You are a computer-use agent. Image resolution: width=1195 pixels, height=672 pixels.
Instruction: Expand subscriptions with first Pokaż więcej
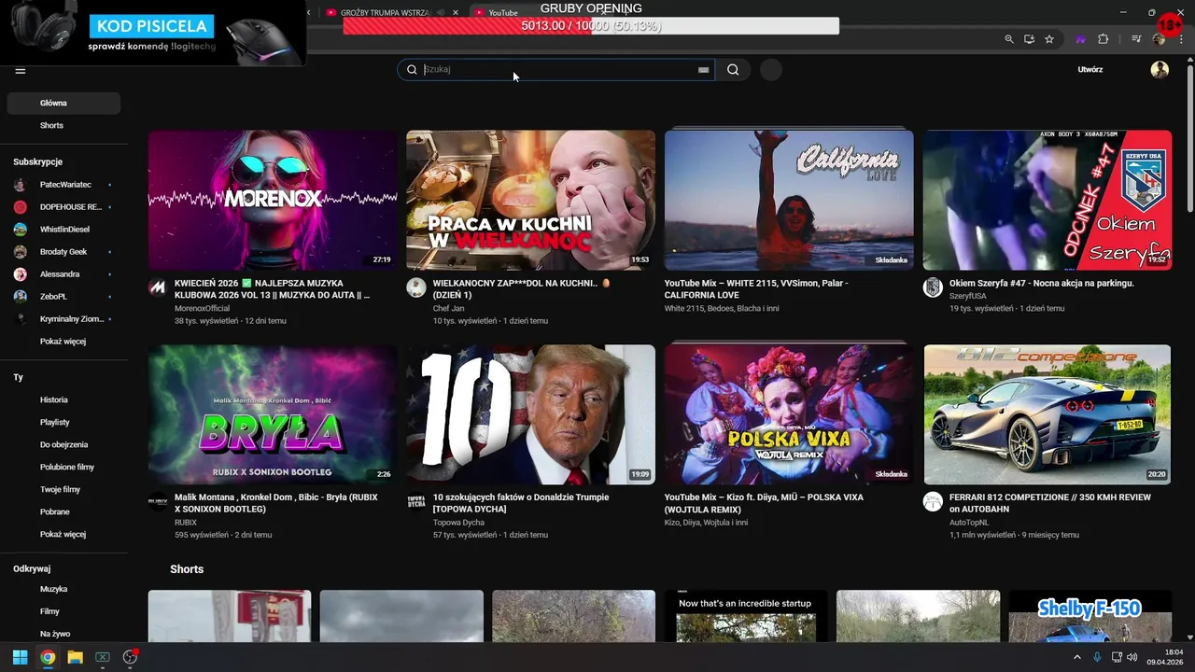63,342
